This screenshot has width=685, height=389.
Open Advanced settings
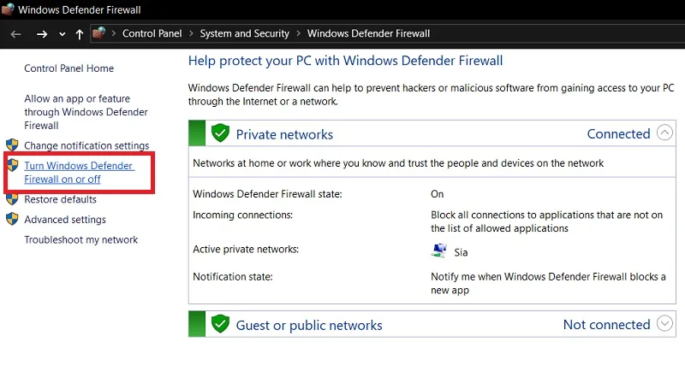click(x=65, y=220)
